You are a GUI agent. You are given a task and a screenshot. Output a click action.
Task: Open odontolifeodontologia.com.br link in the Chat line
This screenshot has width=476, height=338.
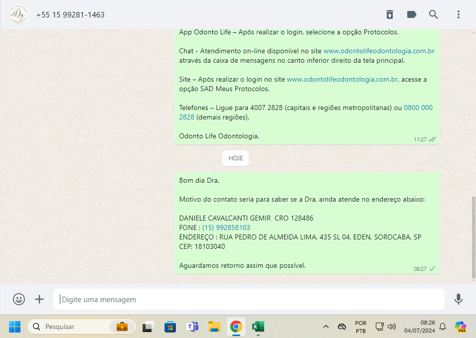[x=379, y=51]
